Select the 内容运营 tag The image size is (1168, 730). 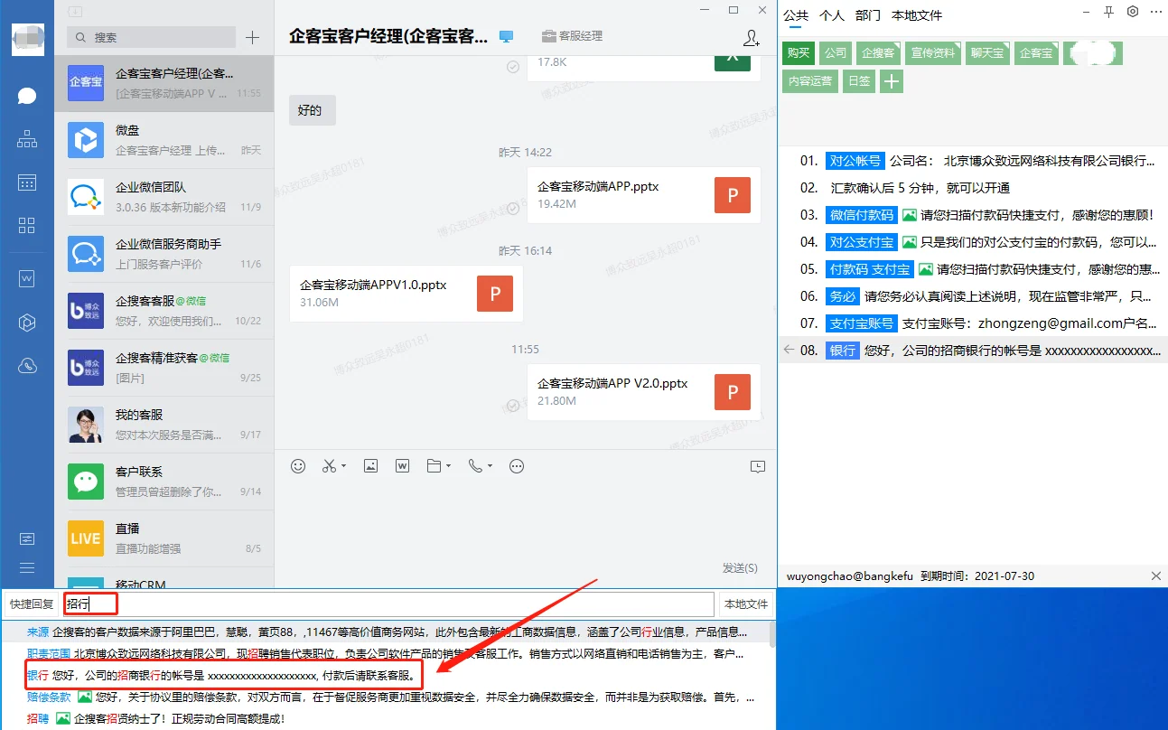(x=810, y=81)
